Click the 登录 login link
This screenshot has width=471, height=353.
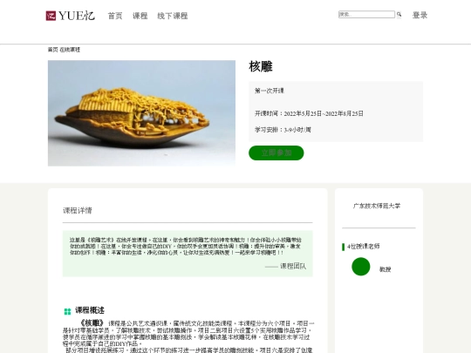click(420, 15)
